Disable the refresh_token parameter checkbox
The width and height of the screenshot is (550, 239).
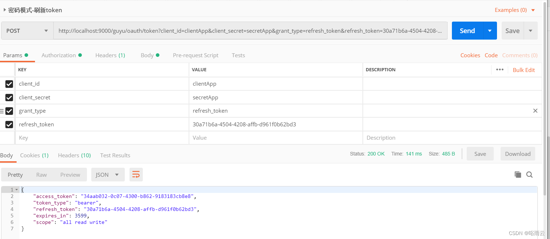(9, 125)
